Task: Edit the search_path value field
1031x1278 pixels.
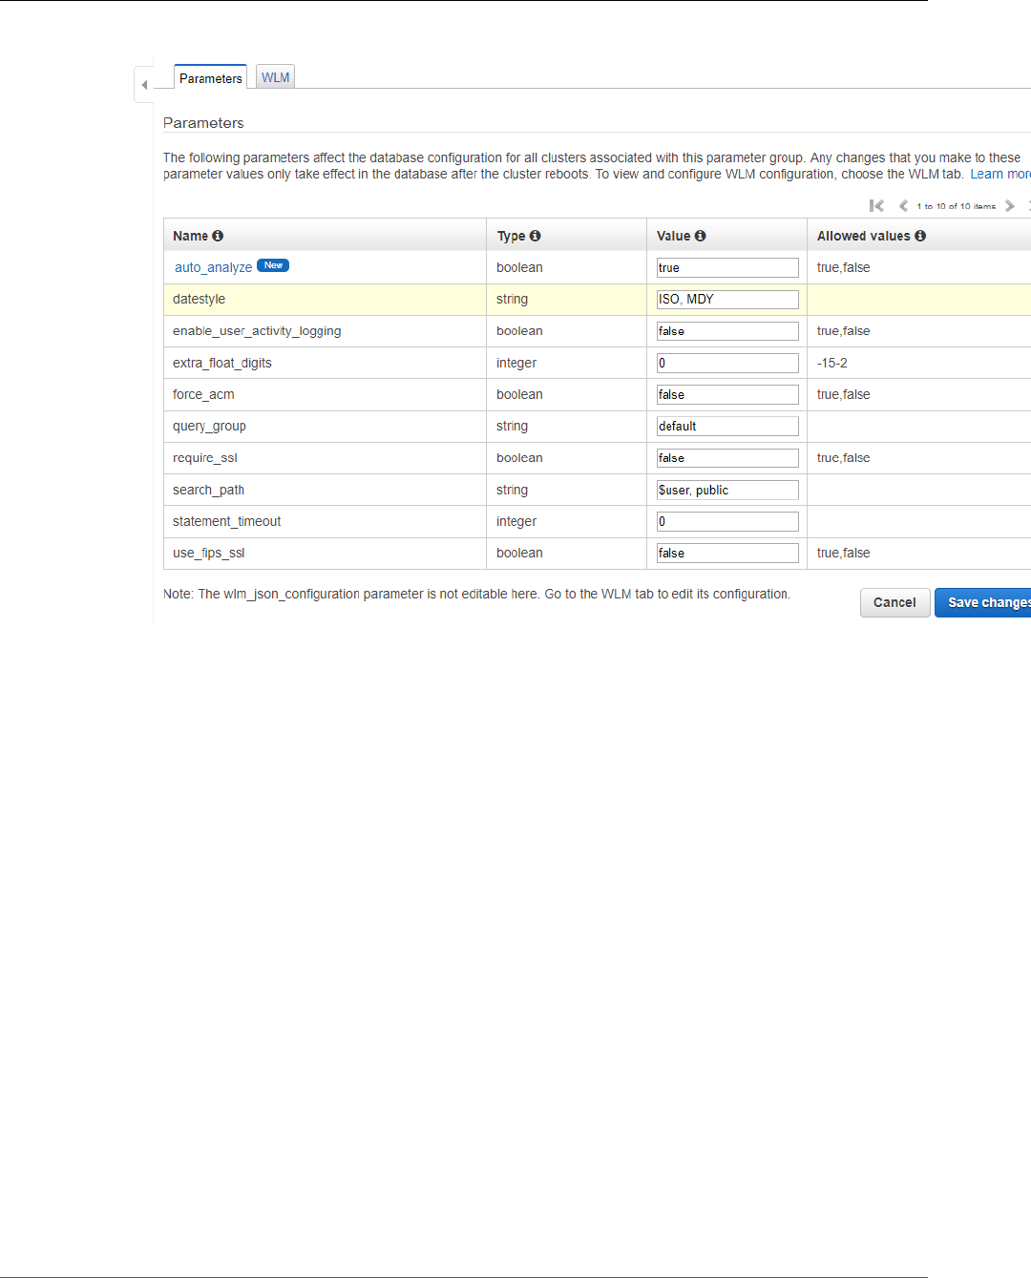Action: pyautogui.click(x=727, y=490)
